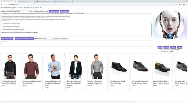
Task: Open the browser side panel icon
Action: [x=182, y=5]
